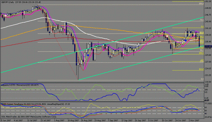
Task: Click the 235.45 price axis label
Action: pos(208,42)
